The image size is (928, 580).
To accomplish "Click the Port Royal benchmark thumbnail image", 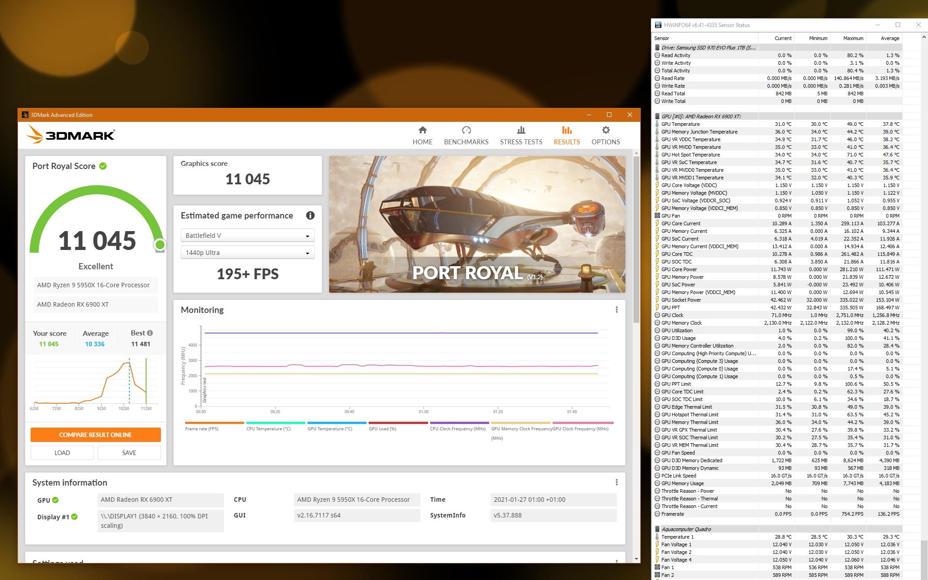I will pos(477,224).
